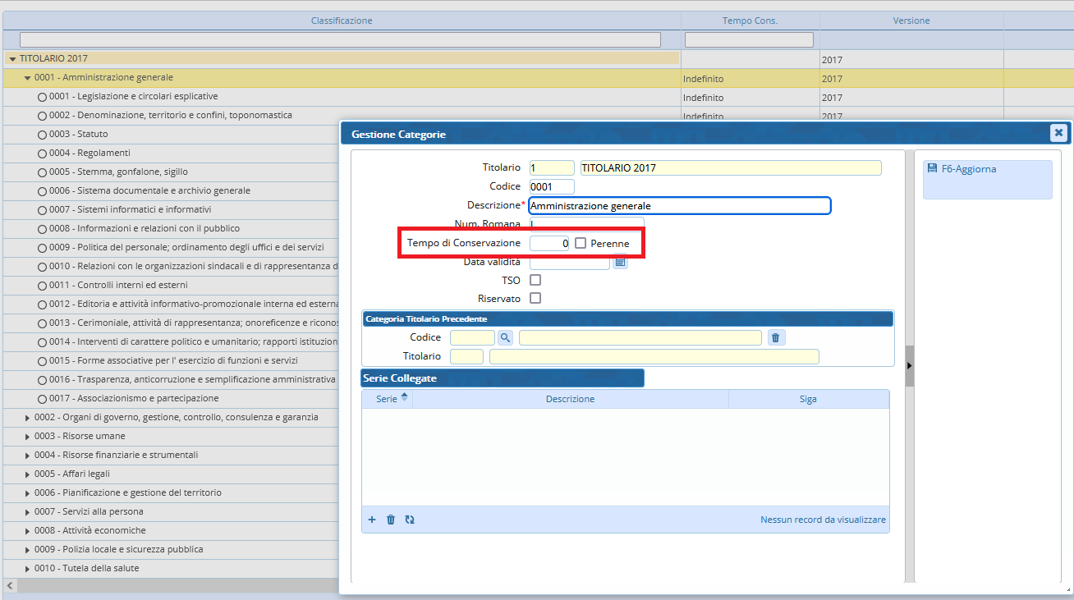Expand the 0005 - Affari legali node
The image size is (1074, 600).
tap(28, 474)
